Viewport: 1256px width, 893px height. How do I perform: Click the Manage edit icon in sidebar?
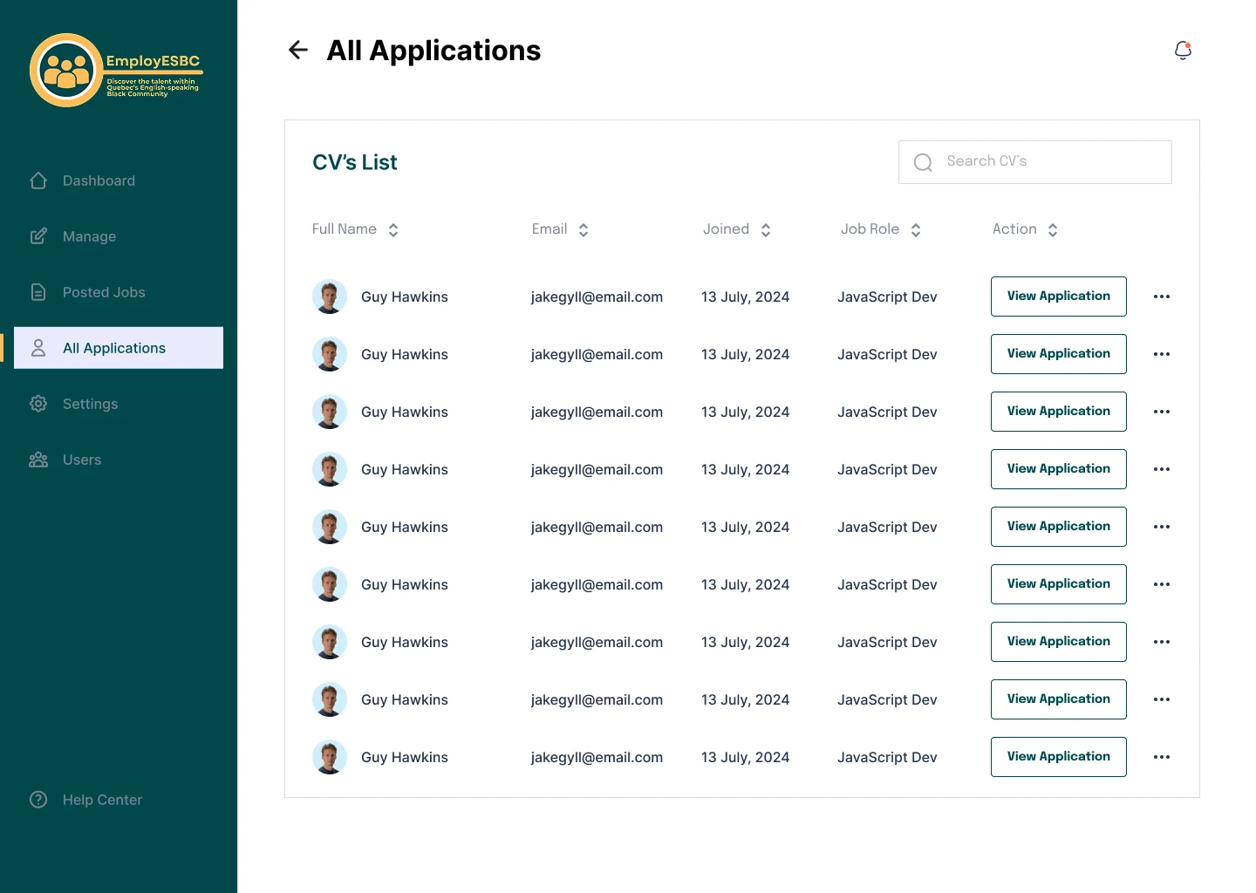pos(38,236)
